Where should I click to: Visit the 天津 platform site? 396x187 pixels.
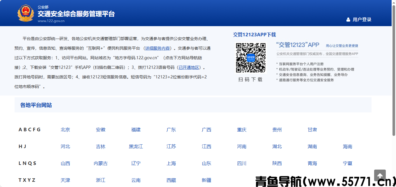(65, 180)
